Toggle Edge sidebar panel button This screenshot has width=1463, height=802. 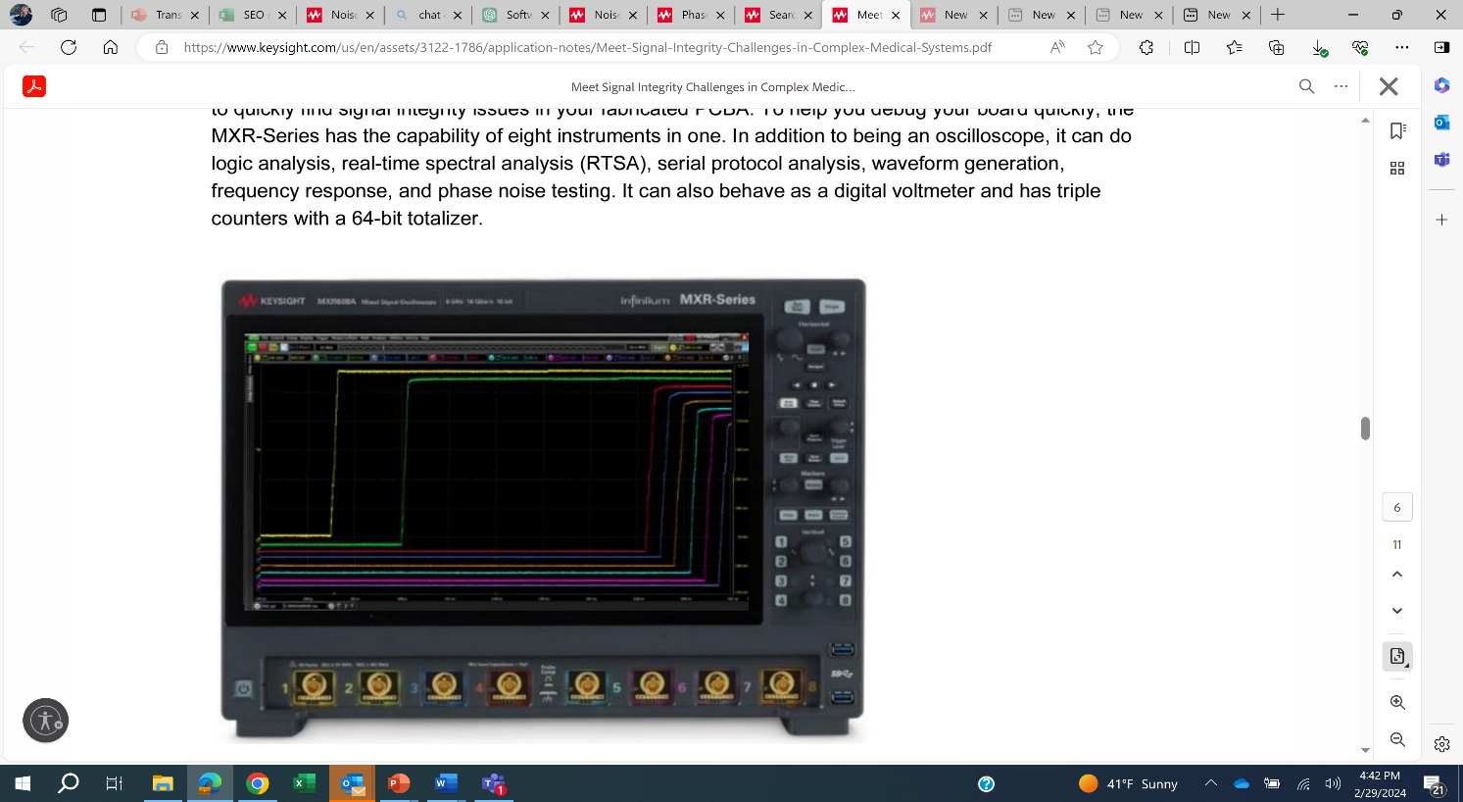1441,47
